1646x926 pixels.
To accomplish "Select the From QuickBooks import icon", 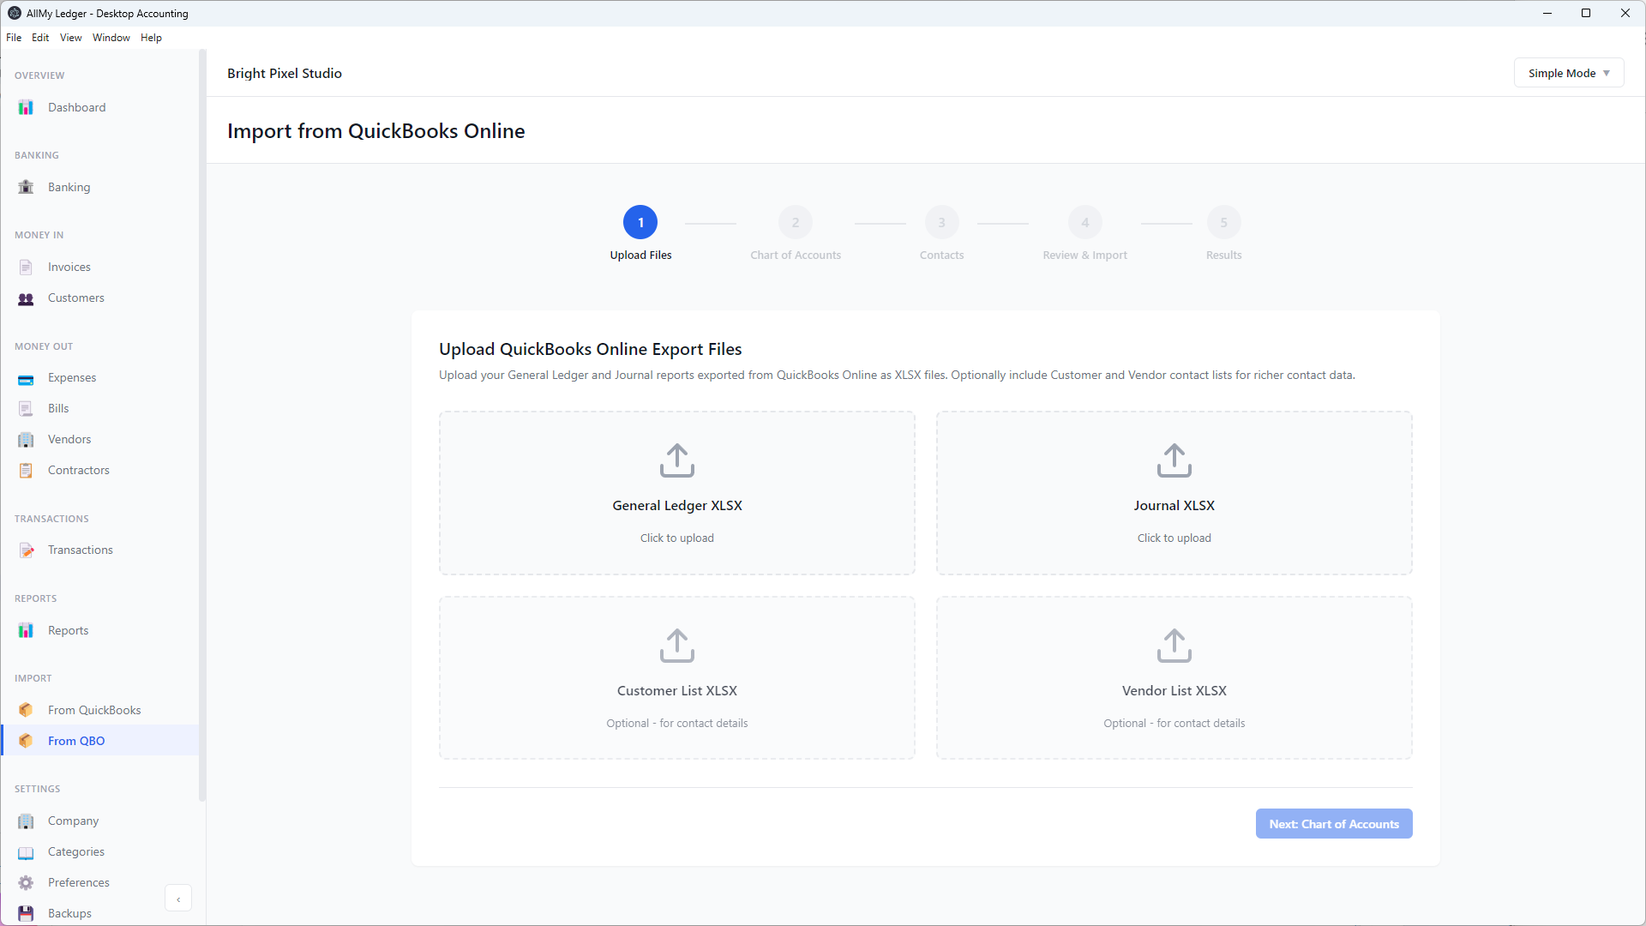I will point(27,710).
